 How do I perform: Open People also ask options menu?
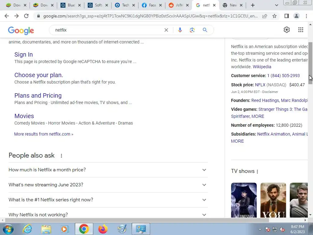61,156
